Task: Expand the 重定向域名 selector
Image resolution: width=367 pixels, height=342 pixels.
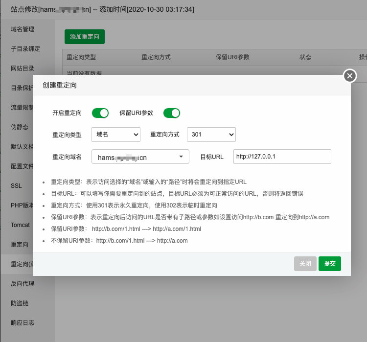Action: click(x=140, y=157)
